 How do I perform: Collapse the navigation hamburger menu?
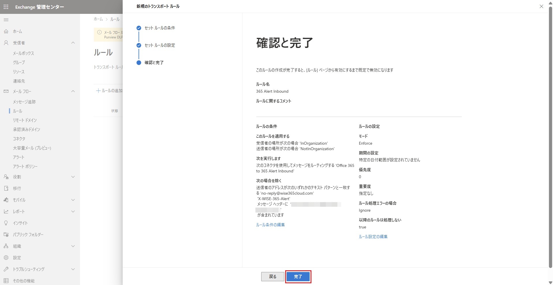coord(6,20)
